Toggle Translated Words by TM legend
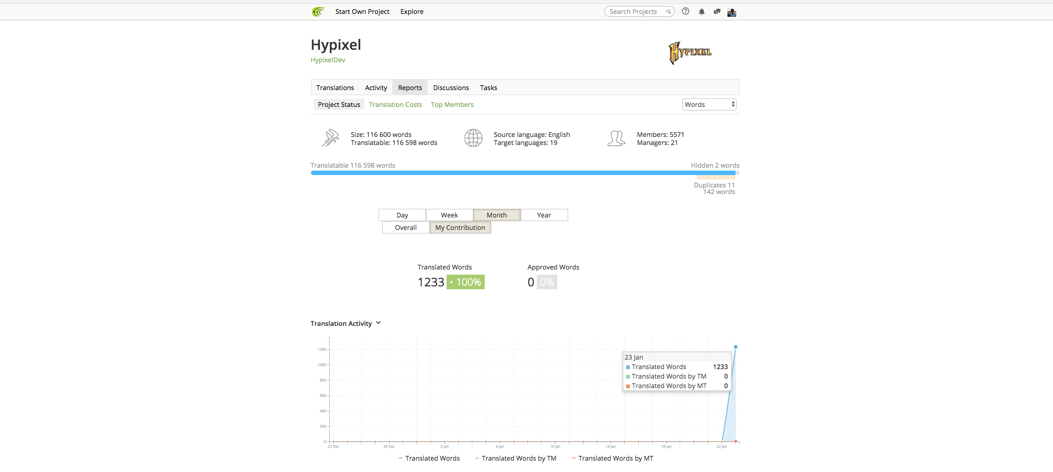Viewport: 1053px width, 472px height. [516, 458]
